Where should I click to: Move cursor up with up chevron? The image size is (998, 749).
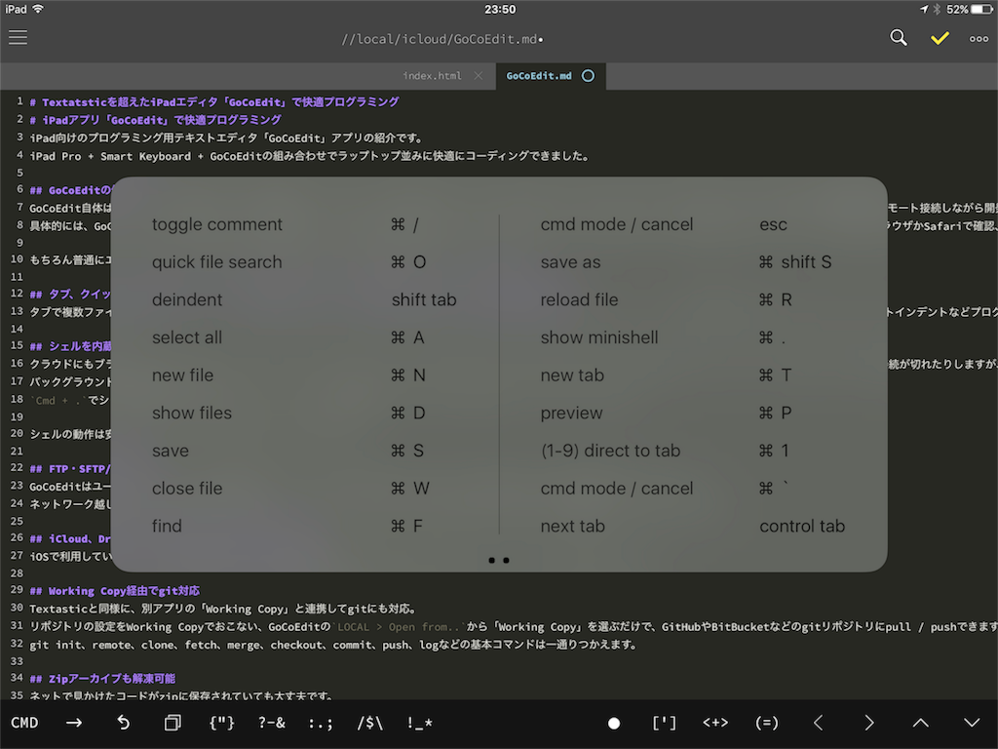click(920, 723)
